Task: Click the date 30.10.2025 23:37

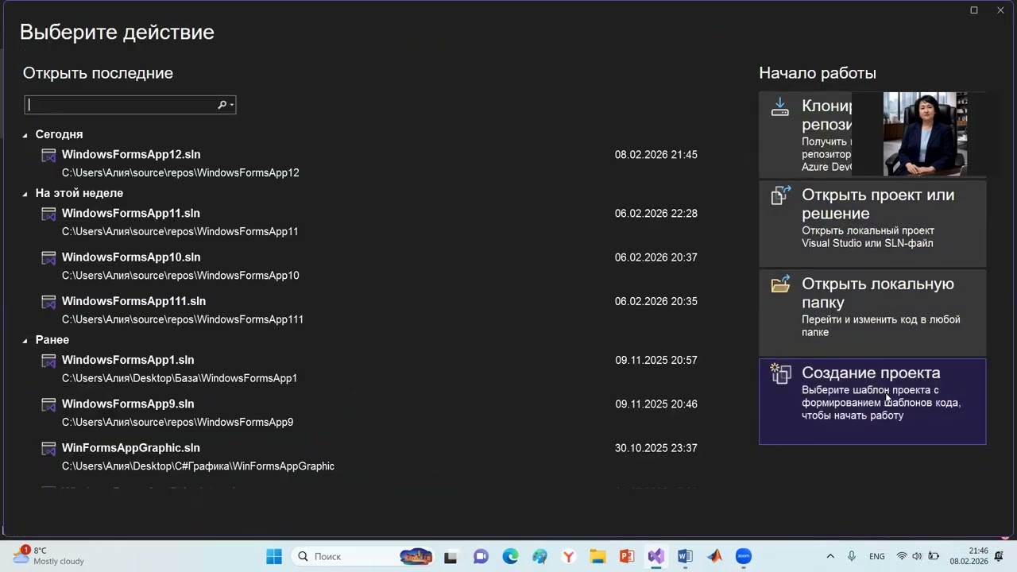Action: (x=656, y=448)
